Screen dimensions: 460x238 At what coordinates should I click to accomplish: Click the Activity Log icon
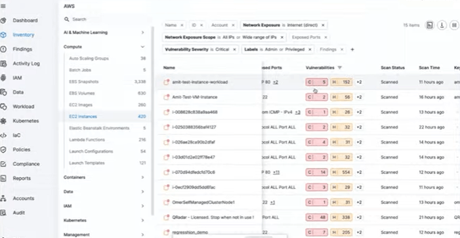3,64
